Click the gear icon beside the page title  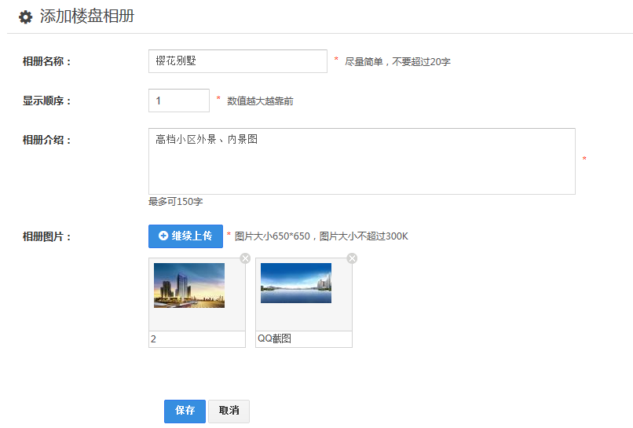25,16
